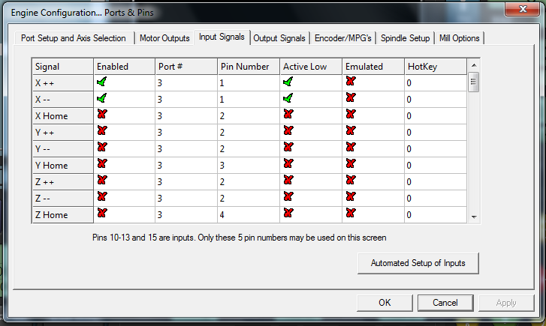The image size is (546, 326).
Task: Toggle the Enabled checkmark for X --
Action: [x=102, y=97]
